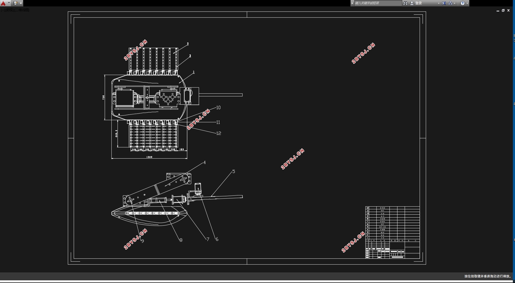The height and width of the screenshot is (283, 515).
Task: Click the Save As quick access icon
Action: point(15,3)
